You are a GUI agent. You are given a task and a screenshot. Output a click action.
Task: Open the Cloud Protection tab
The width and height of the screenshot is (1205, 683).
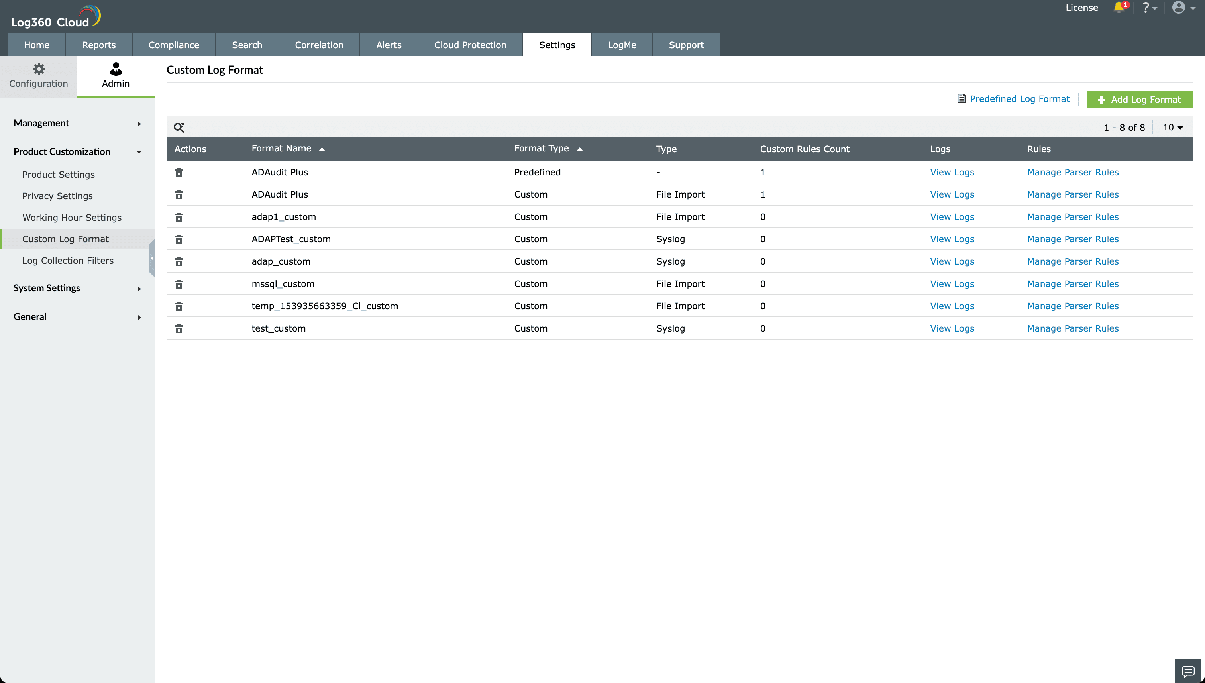coord(470,45)
